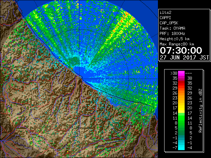The image size is (211, 158).
Task: Click the ">38" legend value
Action: (x=174, y=73)
